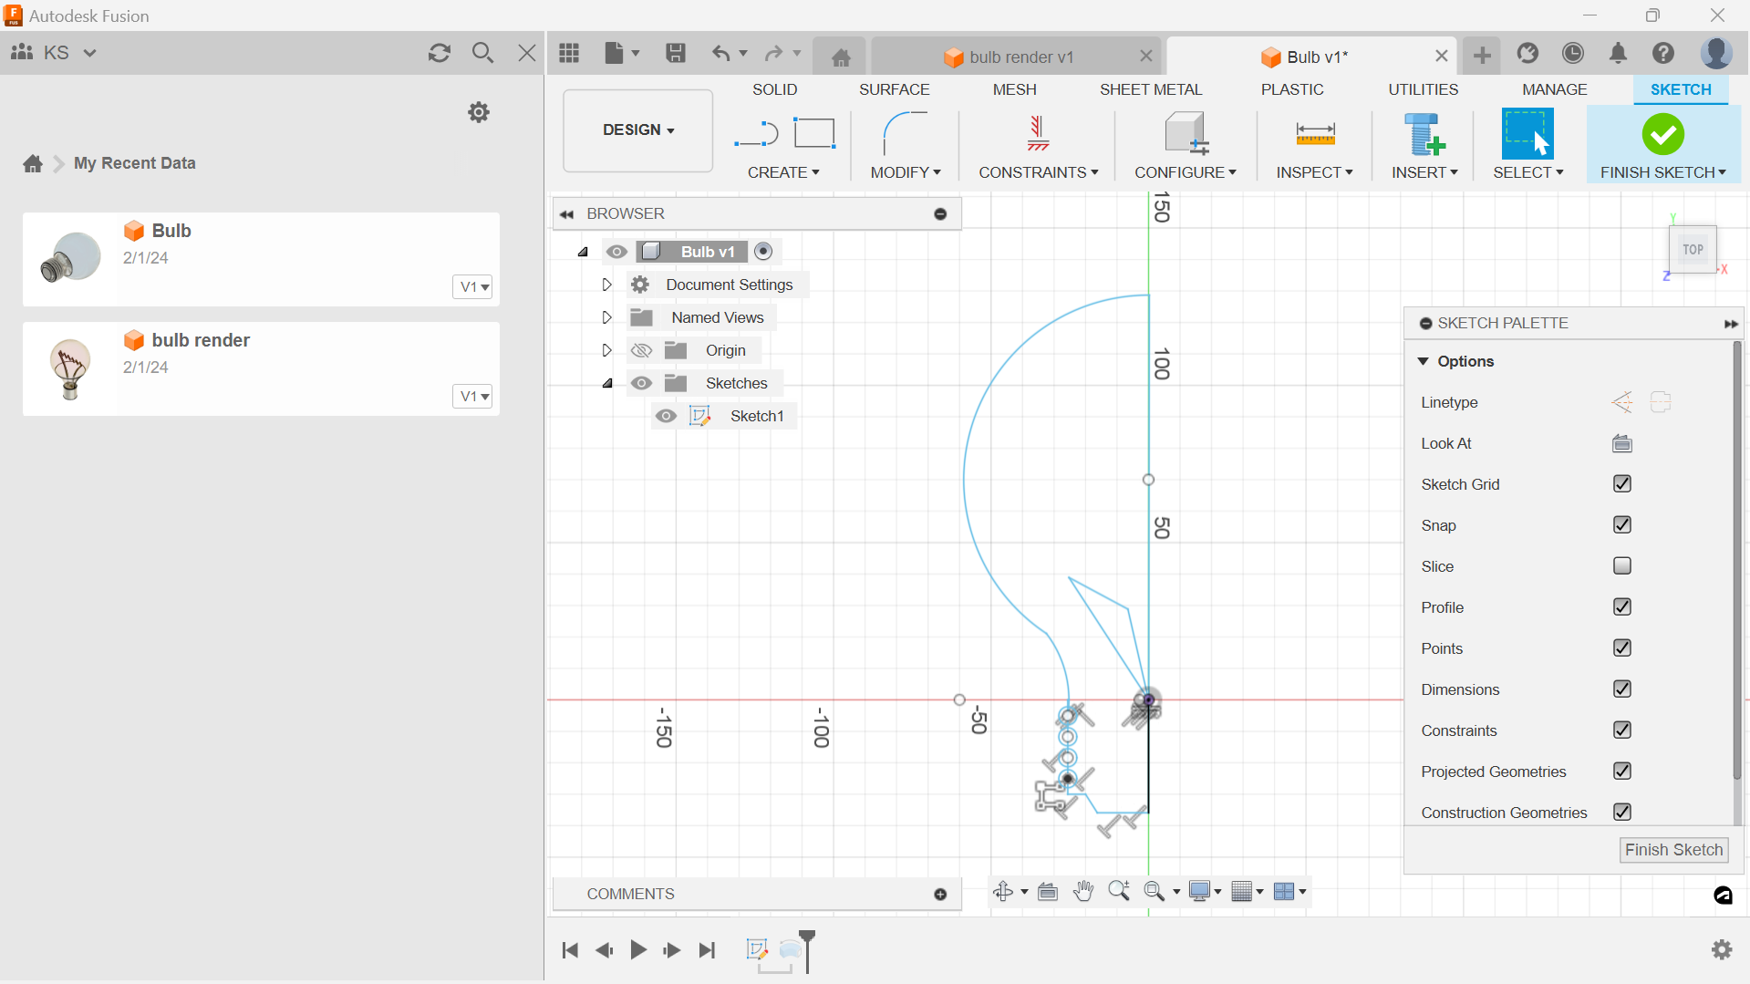Toggle the Constraints checkbox
This screenshot has height=984, width=1750.
coord(1622,730)
